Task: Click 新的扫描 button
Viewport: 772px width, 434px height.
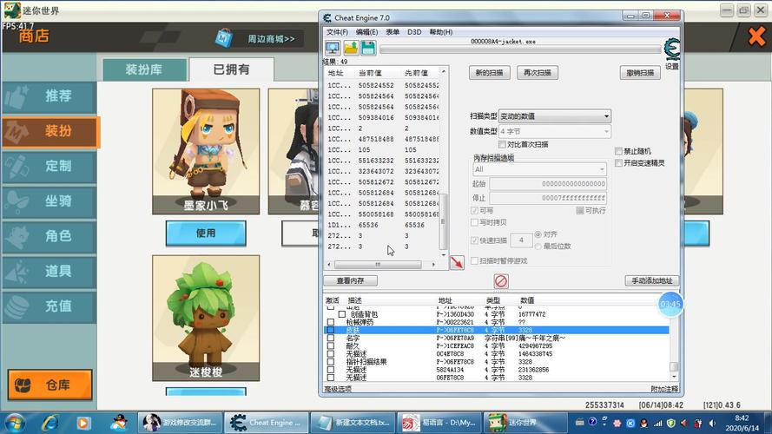Action: point(489,73)
